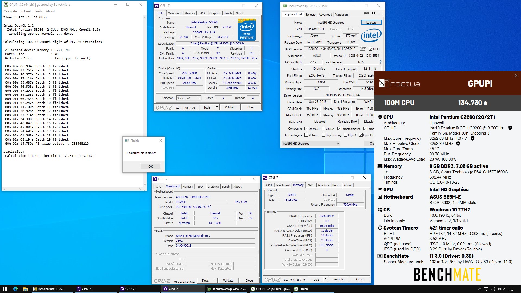Click the GPUPI vertical scrollbar up arrow
The image size is (521, 293).
(x=144, y=17)
